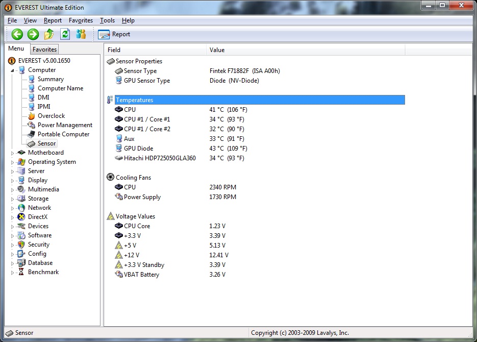This screenshot has width=477, height=342.
Task: Expand the Motherboard tree node
Action: (13, 153)
